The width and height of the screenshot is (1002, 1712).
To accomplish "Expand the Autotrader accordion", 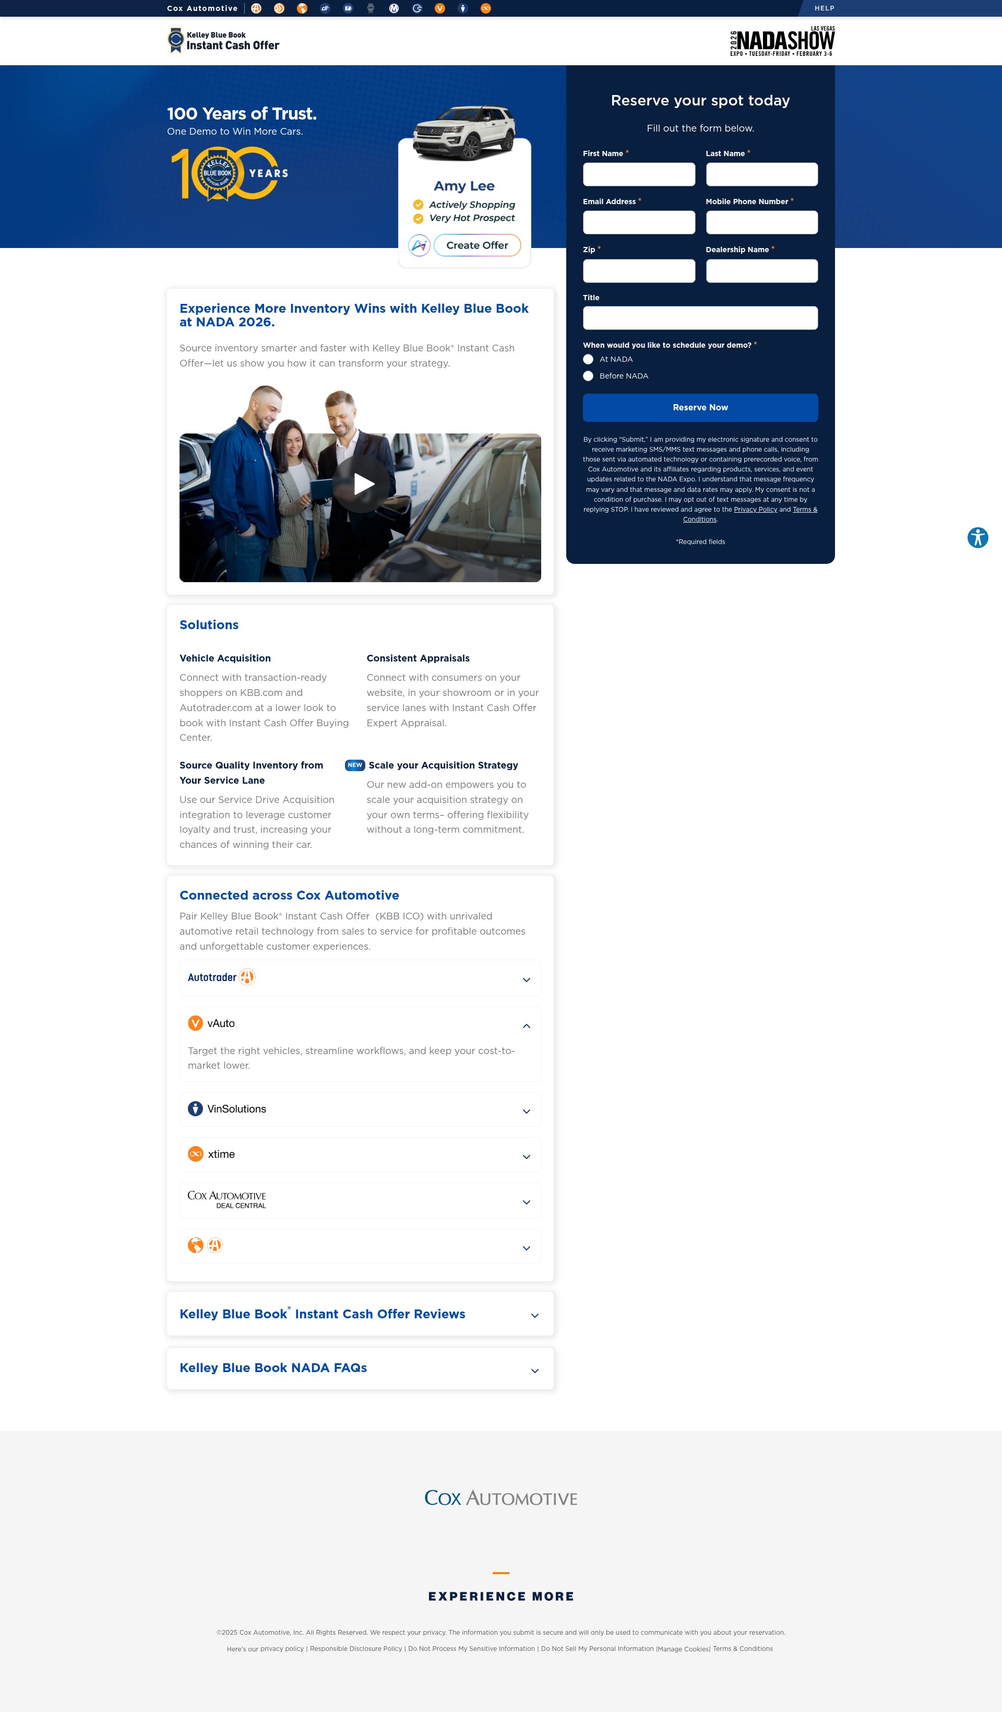I will click(x=361, y=977).
